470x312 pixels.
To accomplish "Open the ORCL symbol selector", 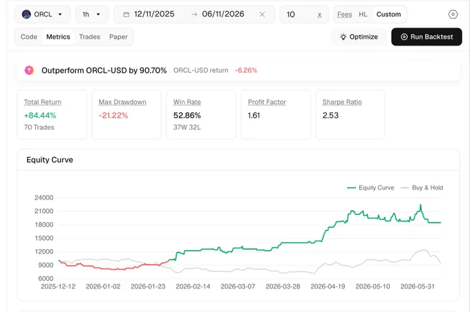I will [43, 14].
